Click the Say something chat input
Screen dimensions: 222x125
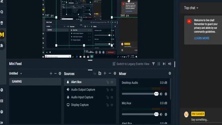coord(206,120)
